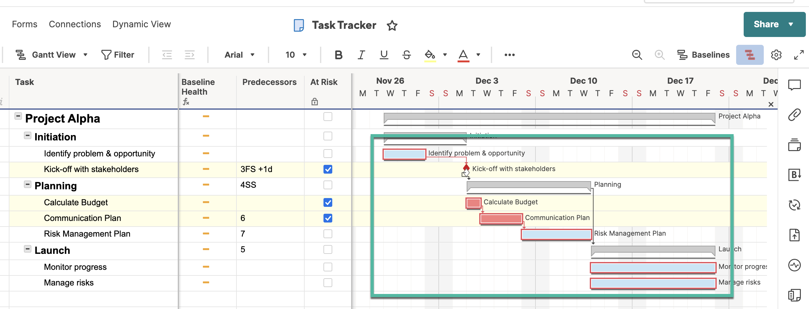Check At Risk for Initiation row

(328, 136)
